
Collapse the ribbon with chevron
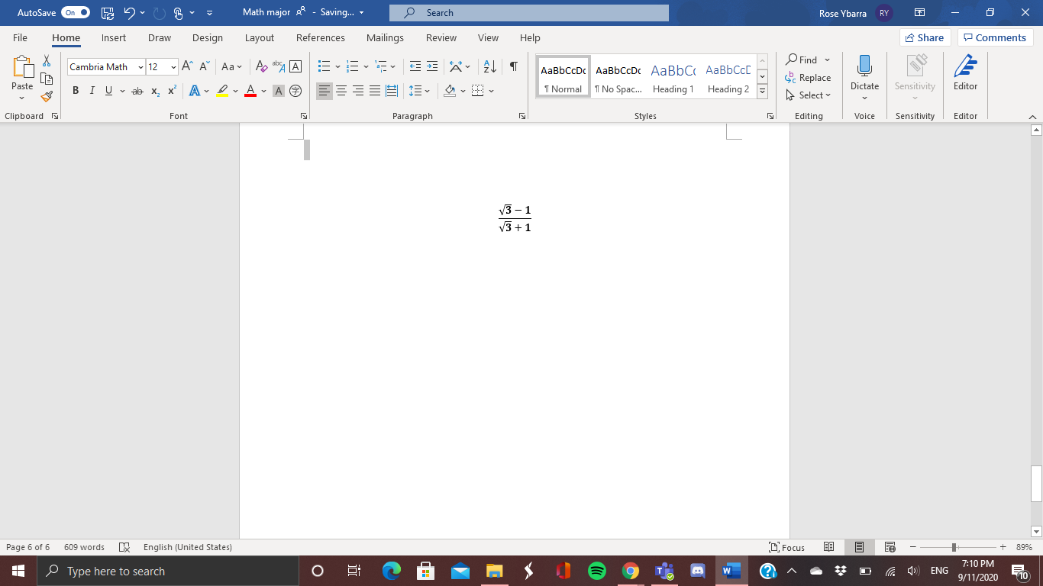coord(1033,116)
